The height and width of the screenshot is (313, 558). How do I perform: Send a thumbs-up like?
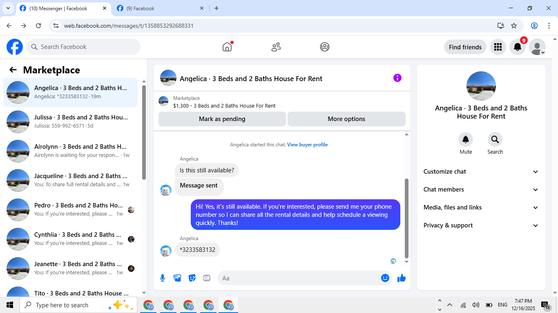point(402,278)
